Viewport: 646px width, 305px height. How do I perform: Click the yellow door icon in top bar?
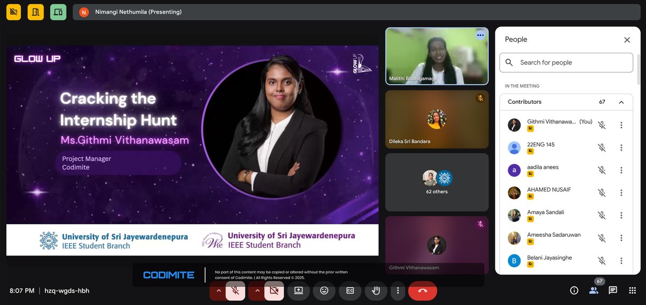coord(36,12)
